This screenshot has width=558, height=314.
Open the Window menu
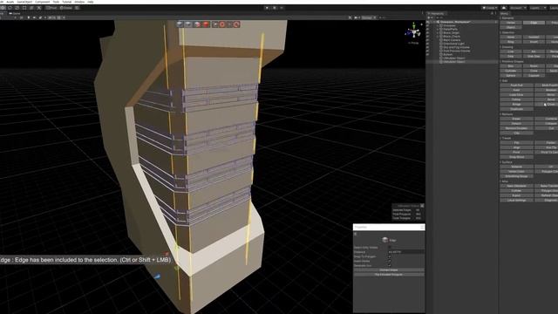tap(79, 2)
